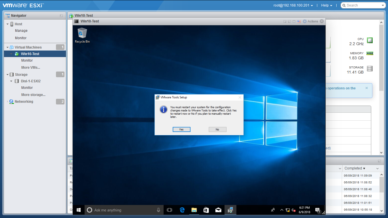Open the Mail app in taskbar

(x=218, y=210)
